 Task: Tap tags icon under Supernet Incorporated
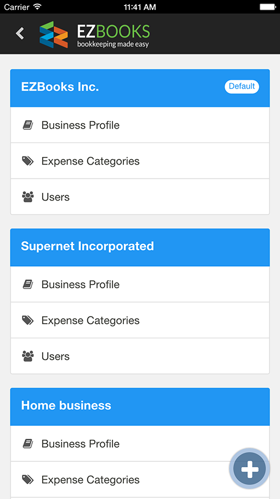click(28, 320)
